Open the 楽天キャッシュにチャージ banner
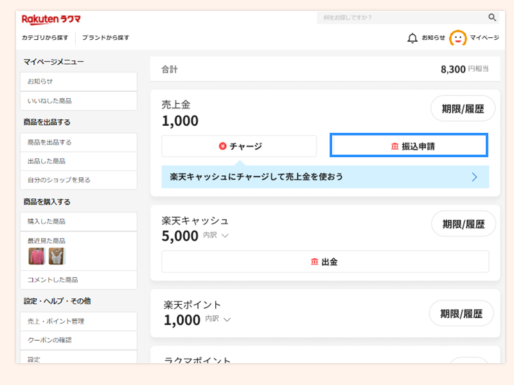This screenshot has height=385, width=514. (325, 177)
